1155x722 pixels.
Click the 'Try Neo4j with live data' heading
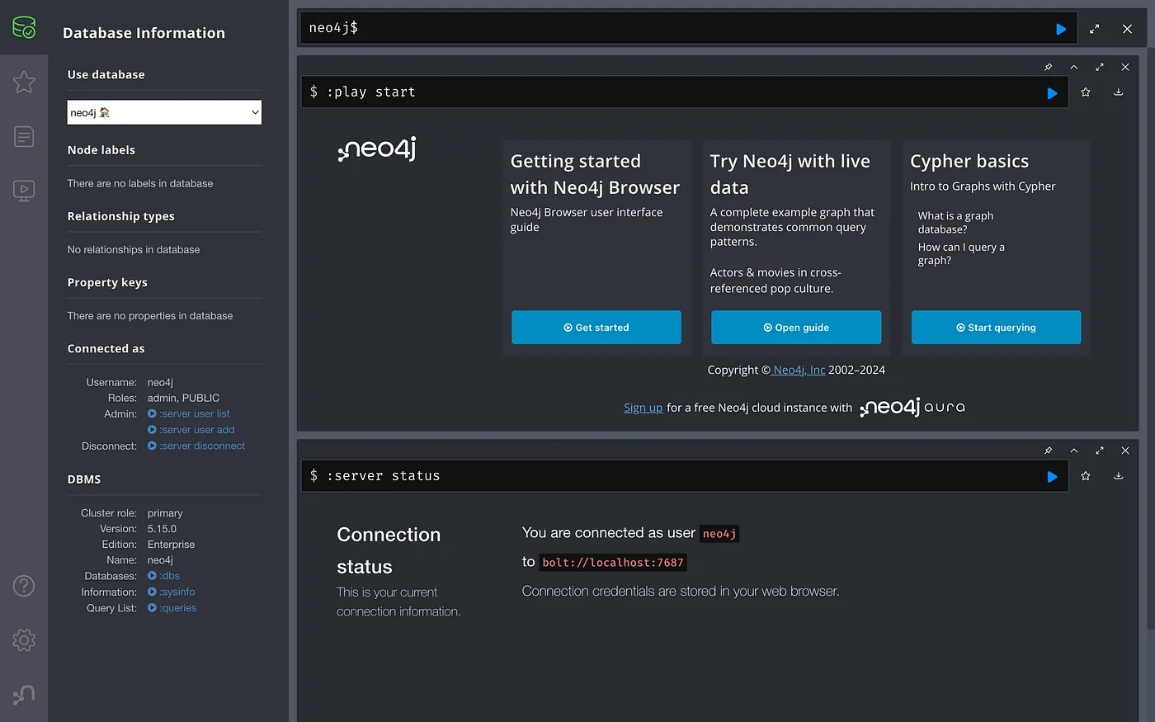point(790,174)
